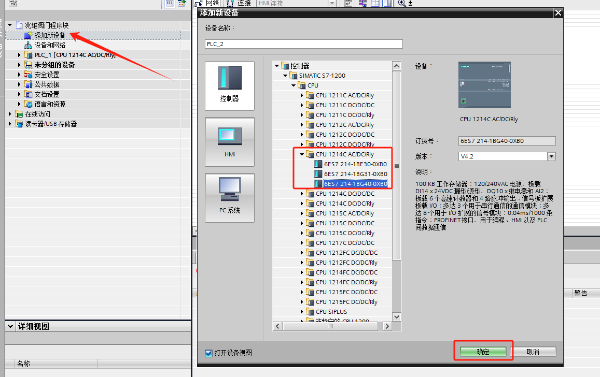Collapse the 兆维阀门程序块 project node
600x377 pixels.
10,25
